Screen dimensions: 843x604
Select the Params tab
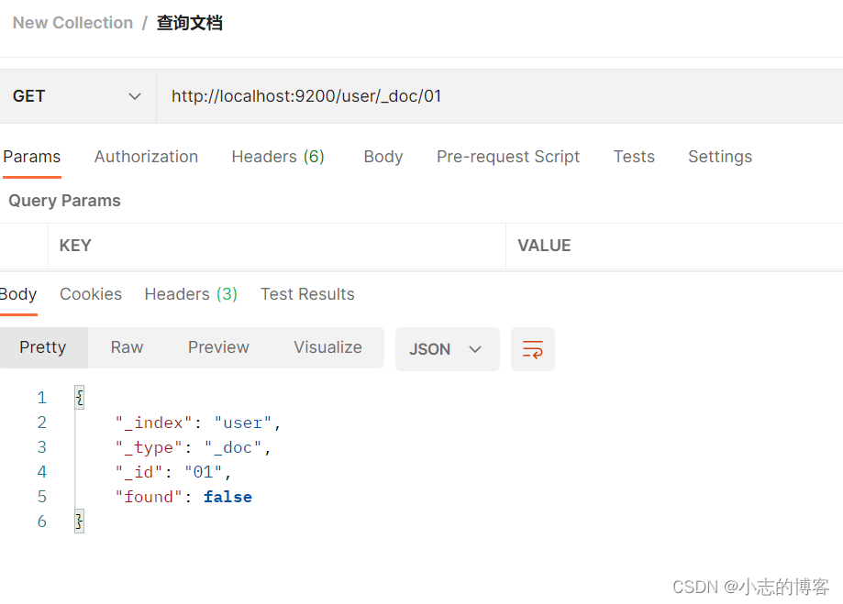point(32,157)
